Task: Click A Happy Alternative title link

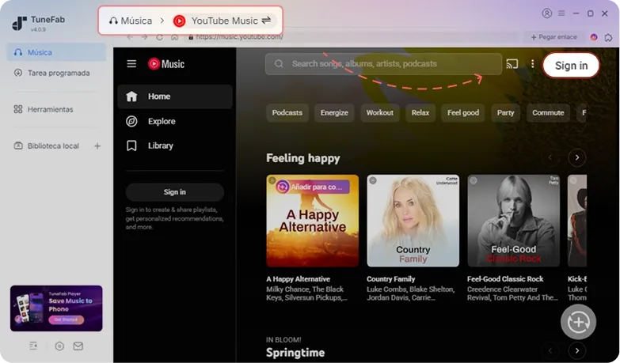Action: click(x=299, y=279)
